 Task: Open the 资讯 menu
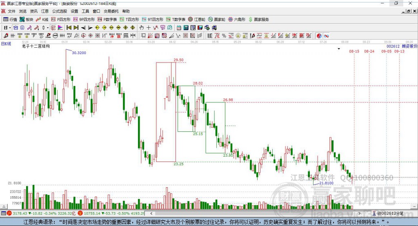point(33,11)
